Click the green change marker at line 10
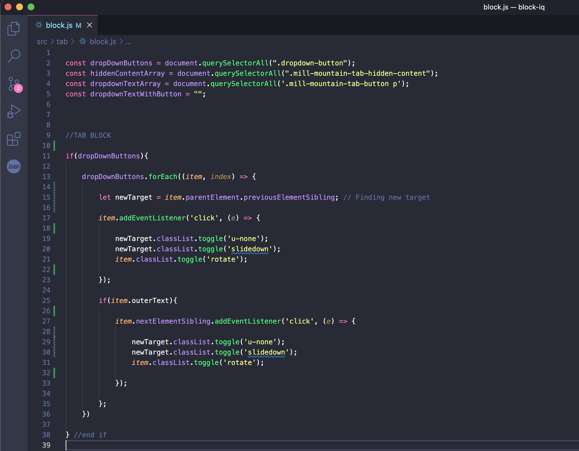Image resolution: width=579 pixels, height=451 pixels. tap(54, 146)
